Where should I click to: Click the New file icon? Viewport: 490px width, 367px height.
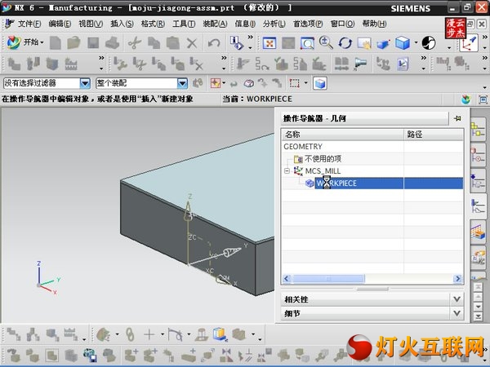56,42
